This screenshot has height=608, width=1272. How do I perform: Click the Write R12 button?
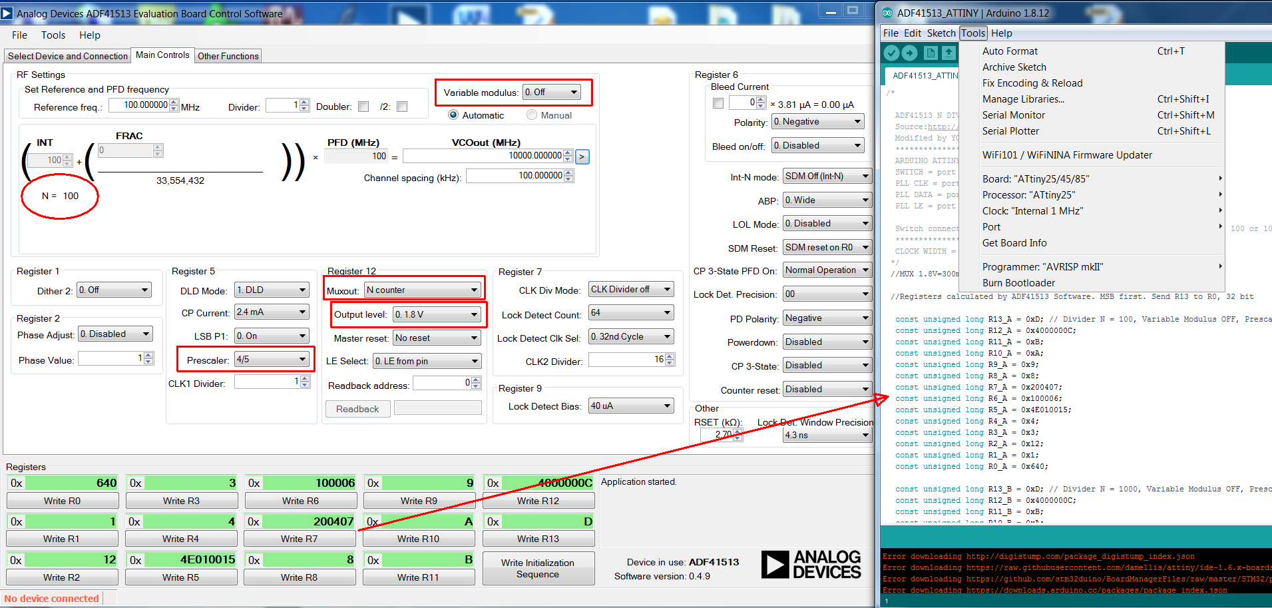[x=538, y=501]
